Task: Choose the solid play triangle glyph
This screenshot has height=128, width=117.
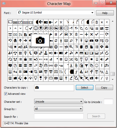Action: (x=51, y=34)
